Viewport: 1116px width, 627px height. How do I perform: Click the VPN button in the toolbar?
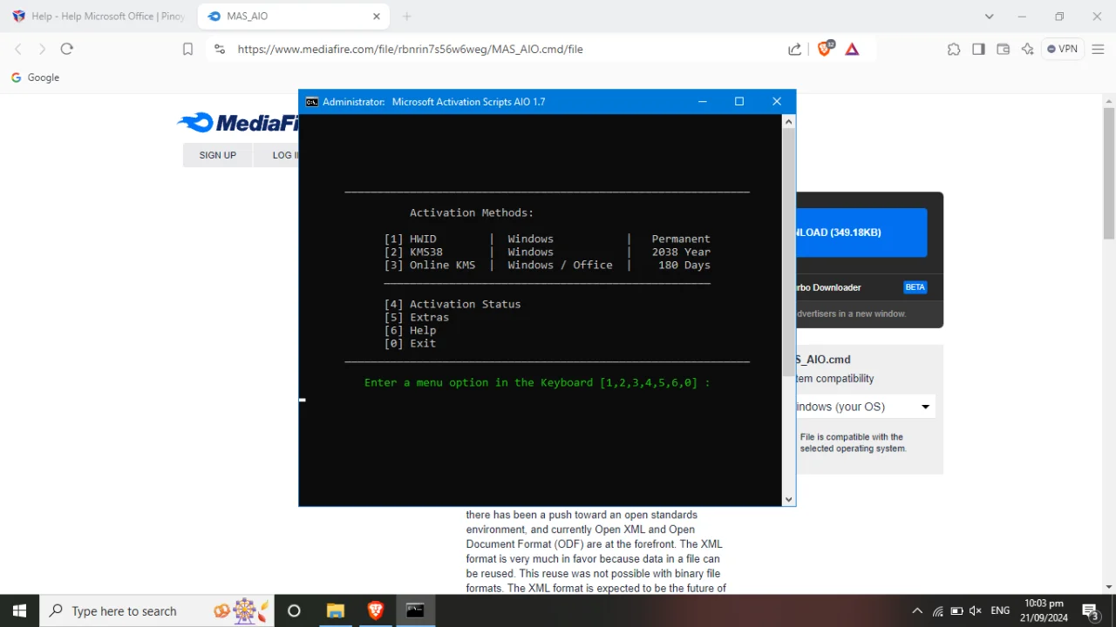(1063, 50)
